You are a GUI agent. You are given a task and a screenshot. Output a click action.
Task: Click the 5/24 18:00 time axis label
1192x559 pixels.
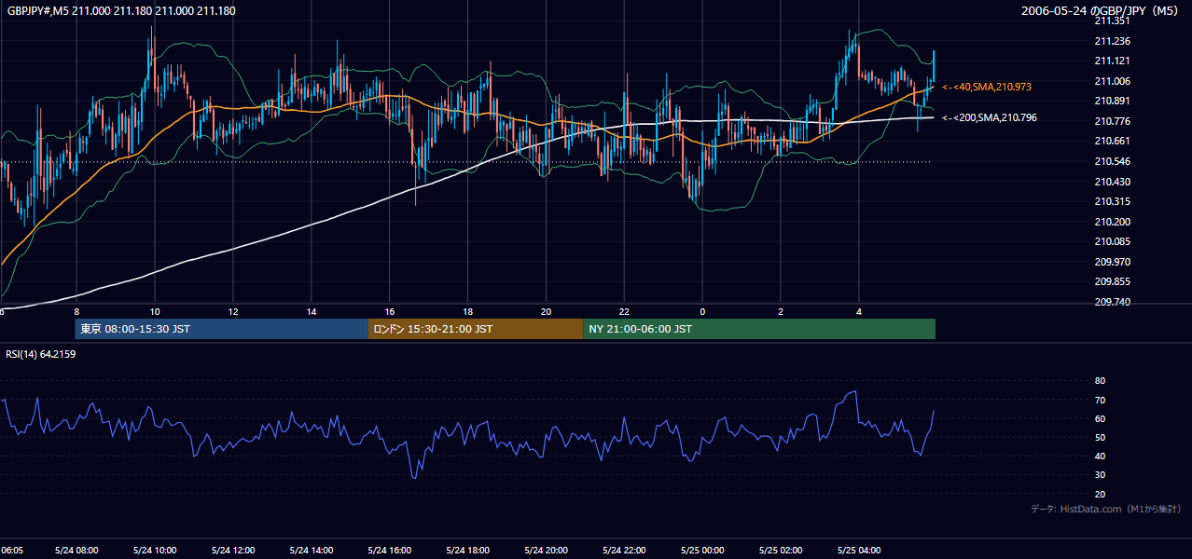pos(468,551)
